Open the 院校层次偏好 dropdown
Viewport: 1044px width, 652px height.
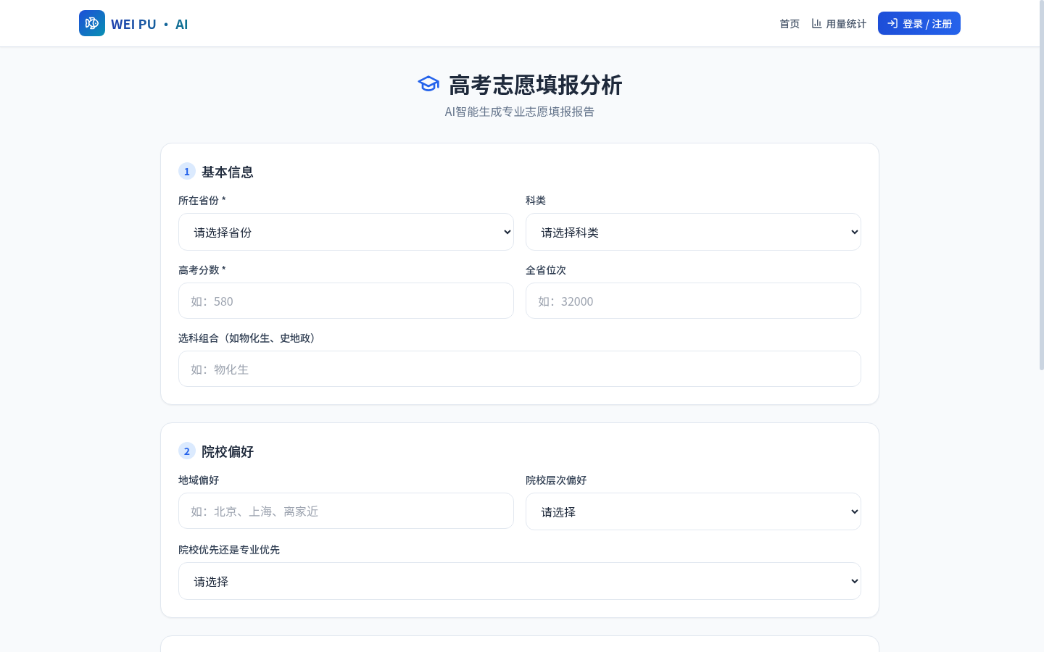pyautogui.click(x=693, y=511)
